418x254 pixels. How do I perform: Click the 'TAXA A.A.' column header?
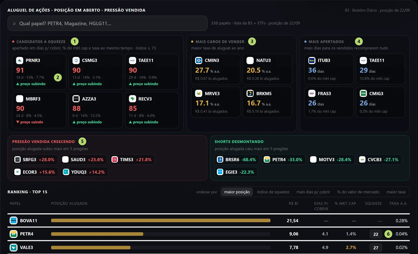click(x=398, y=204)
